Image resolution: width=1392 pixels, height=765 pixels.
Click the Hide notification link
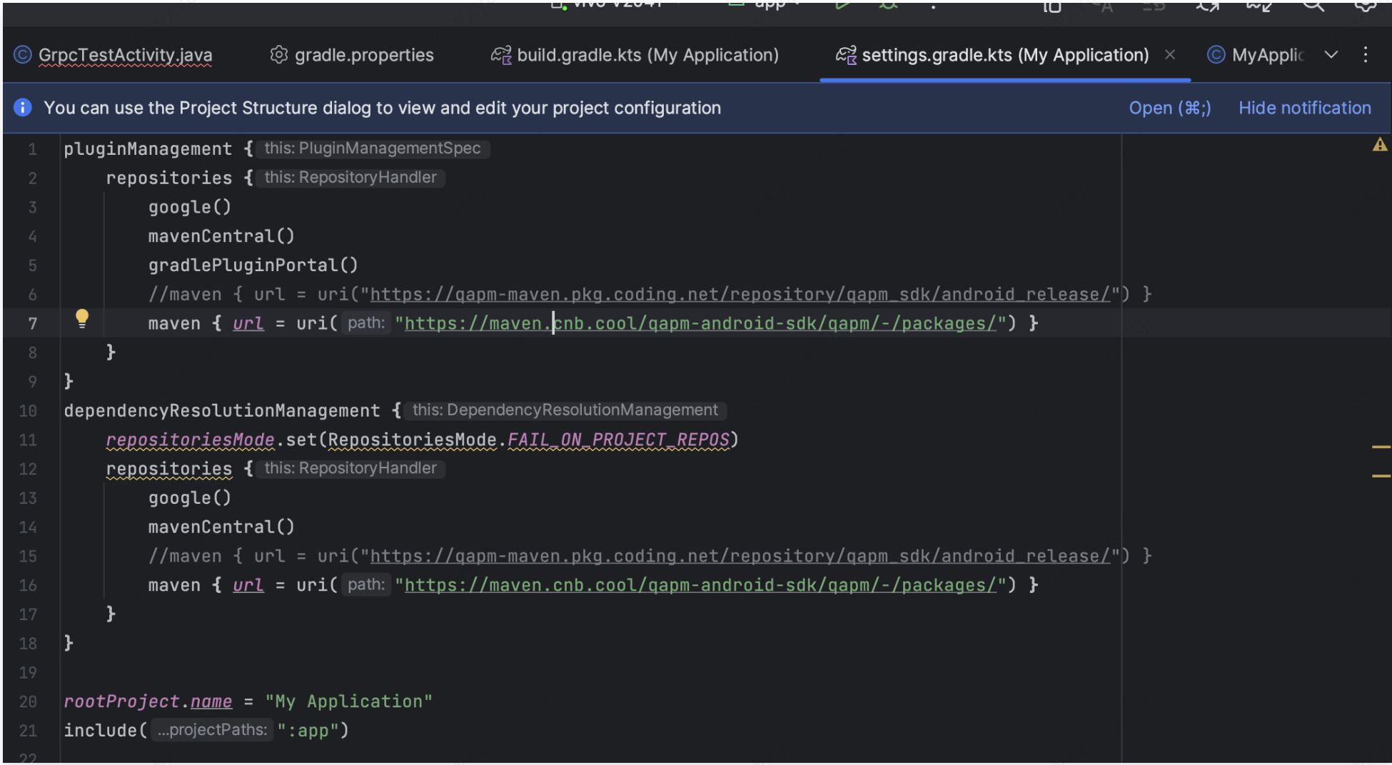pyautogui.click(x=1304, y=108)
